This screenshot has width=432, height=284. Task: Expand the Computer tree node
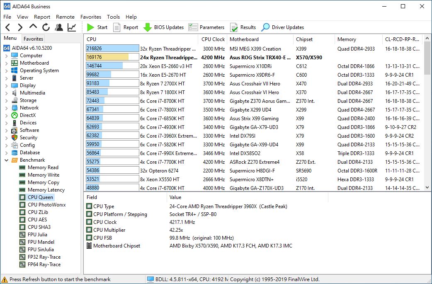[x=6, y=56]
